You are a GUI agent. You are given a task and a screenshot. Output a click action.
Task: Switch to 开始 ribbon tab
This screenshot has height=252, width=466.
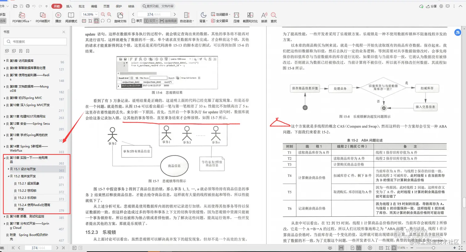[57, 6]
